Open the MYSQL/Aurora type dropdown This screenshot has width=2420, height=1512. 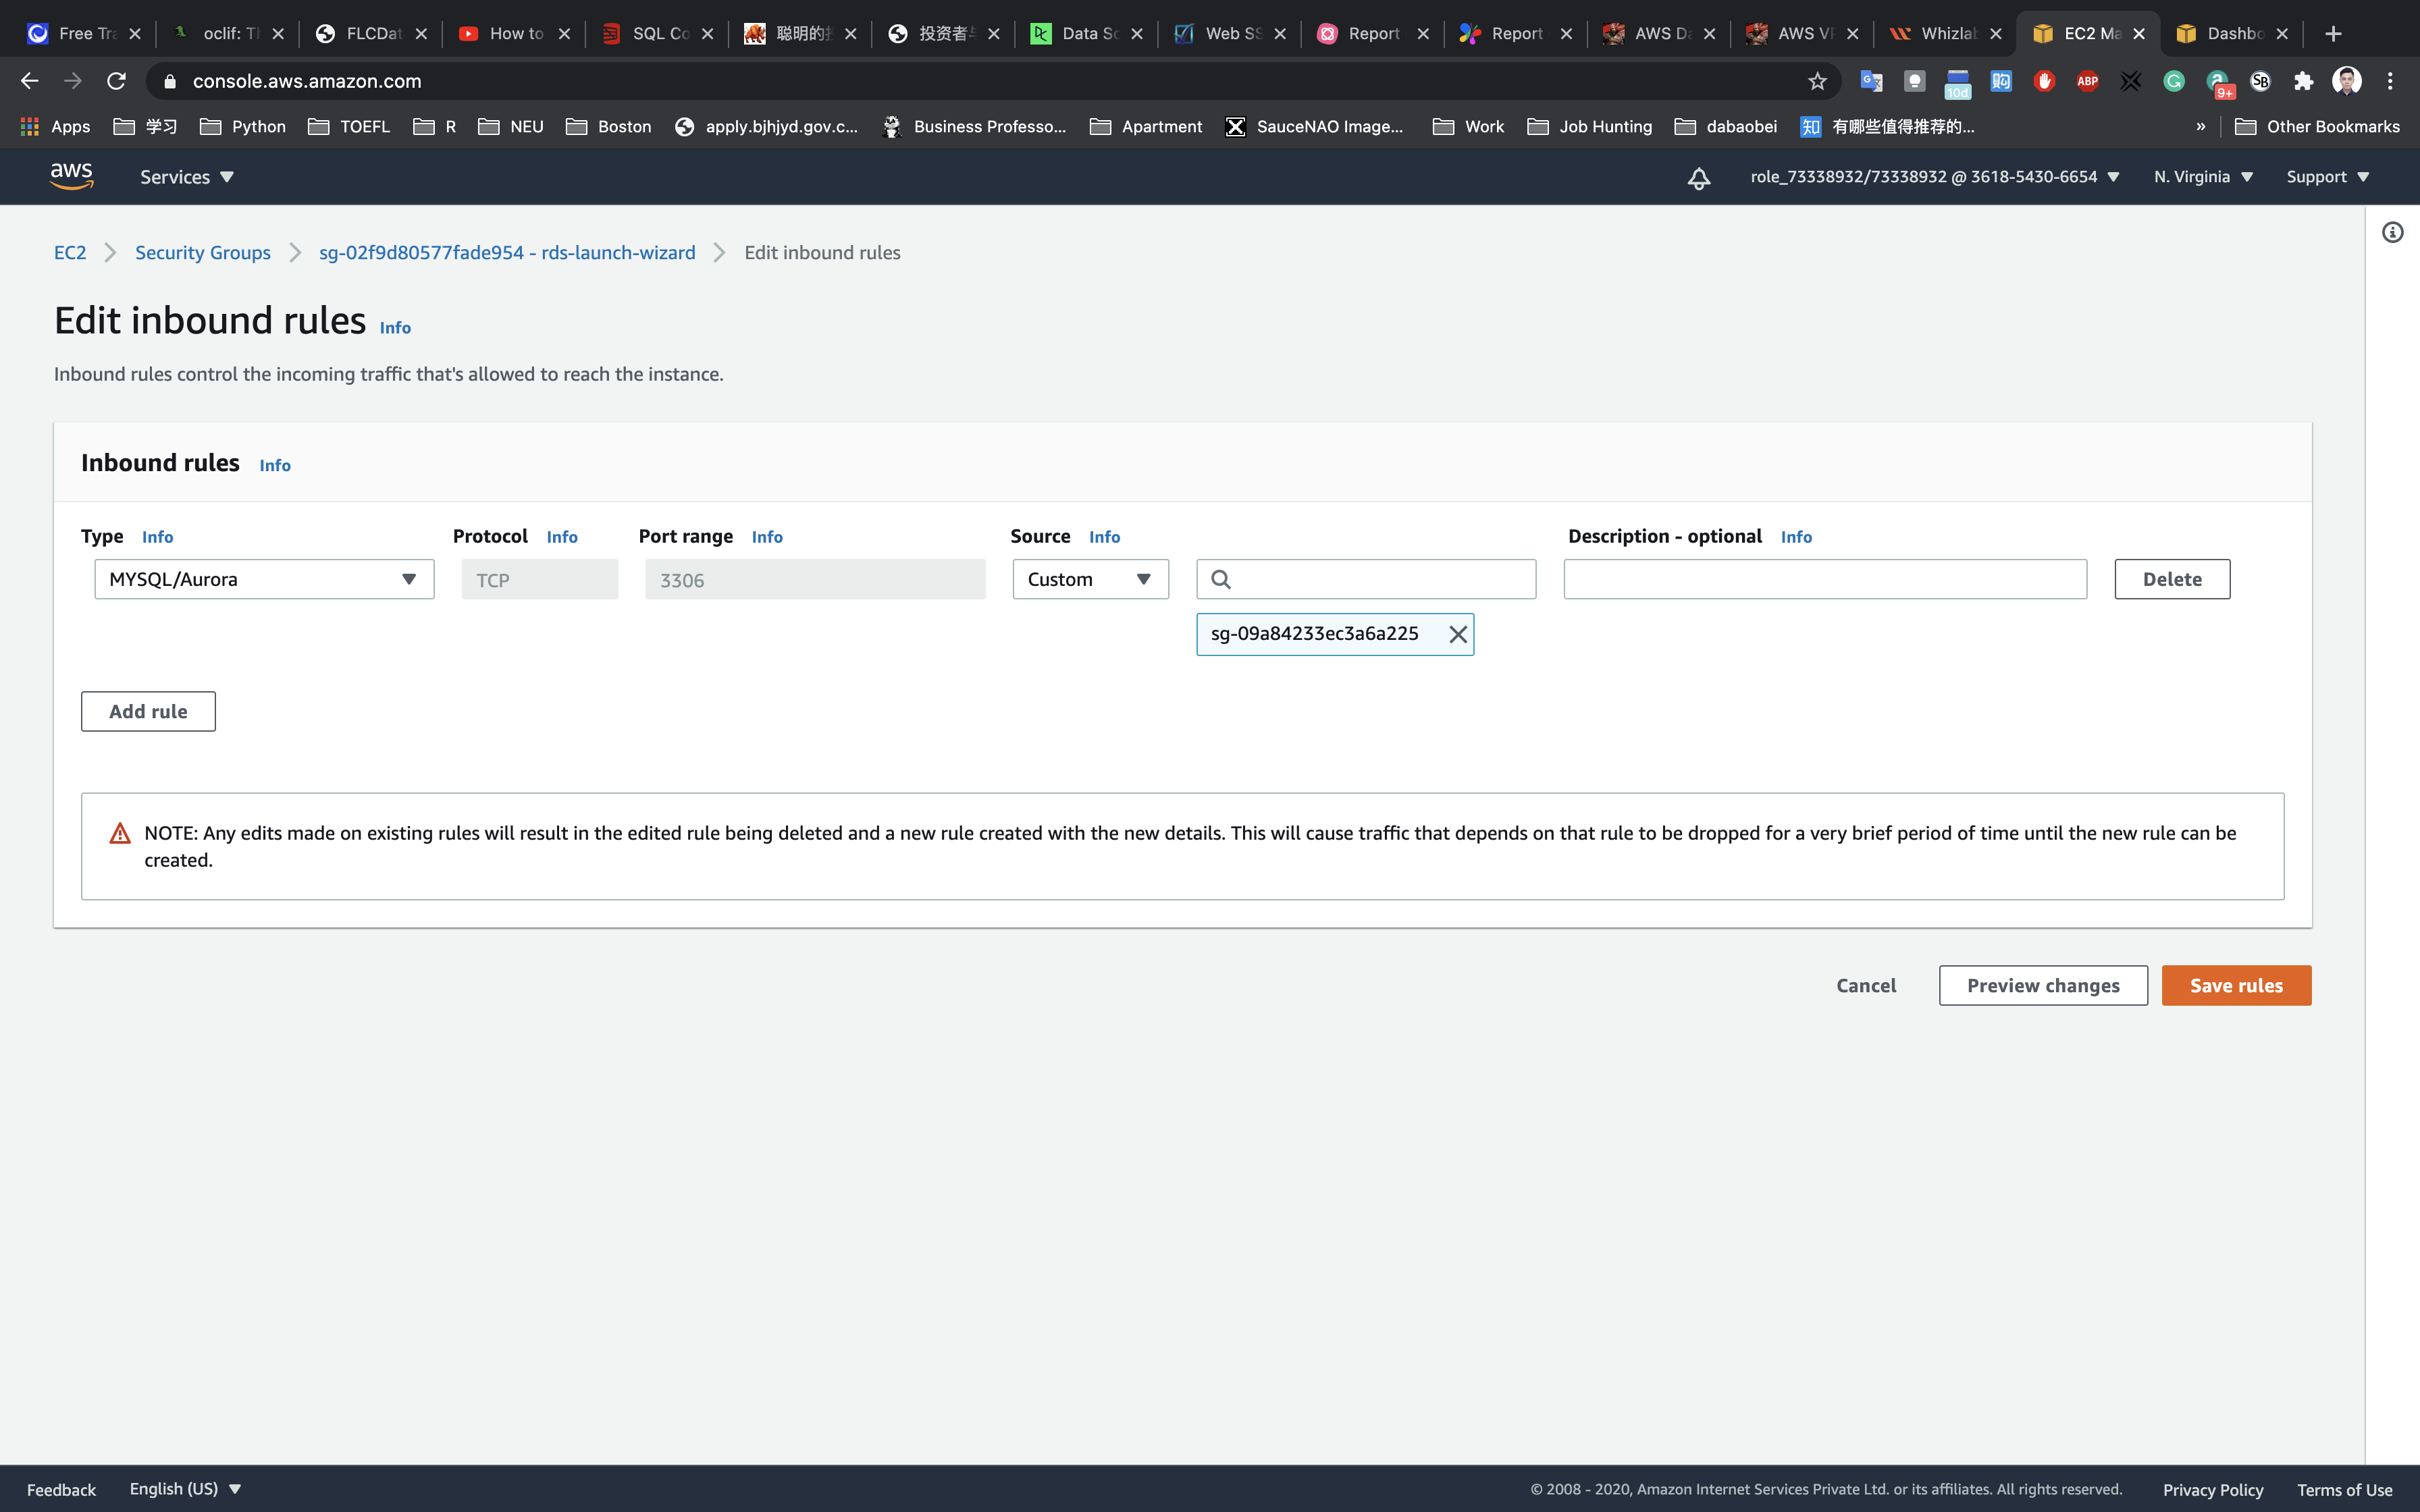tap(264, 579)
